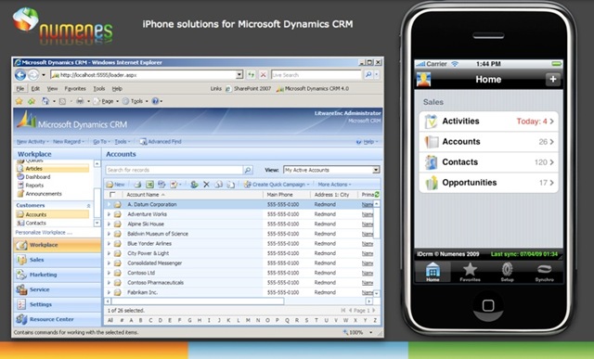The width and height of the screenshot is (594, 359).
Task: Click Announcements in Workplace panel
Action: 44,194
